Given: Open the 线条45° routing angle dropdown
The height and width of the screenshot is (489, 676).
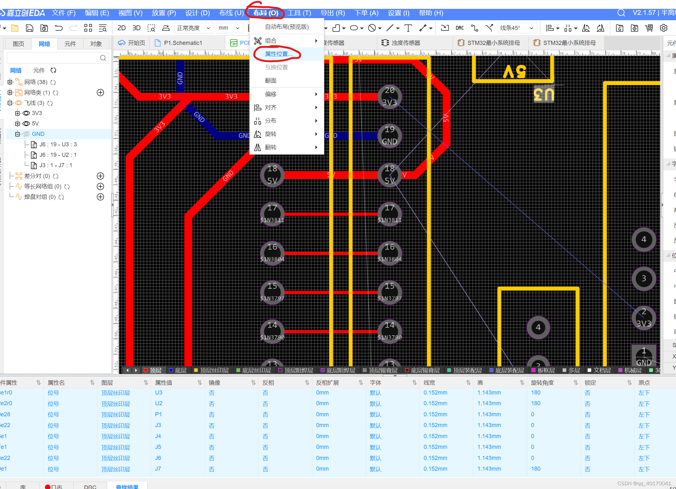Looking at the screenshot, I should (x=517, y=28).
